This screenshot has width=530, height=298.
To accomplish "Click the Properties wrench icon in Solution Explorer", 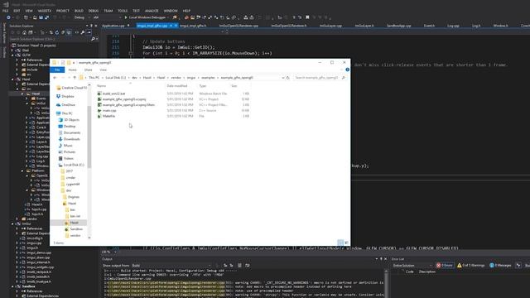I will click(x=83, y=32).
